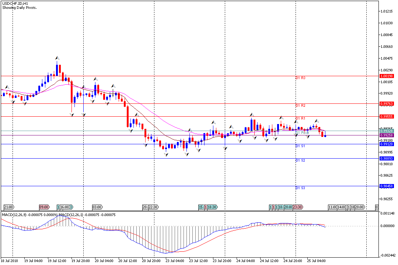Viewport: 398px width, 265px height.
Task: Open the 22:30 news event marker
Action: pyautogui.click(x=153, y=207)
